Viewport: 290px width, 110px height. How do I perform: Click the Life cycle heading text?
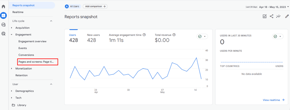point(18,21)
